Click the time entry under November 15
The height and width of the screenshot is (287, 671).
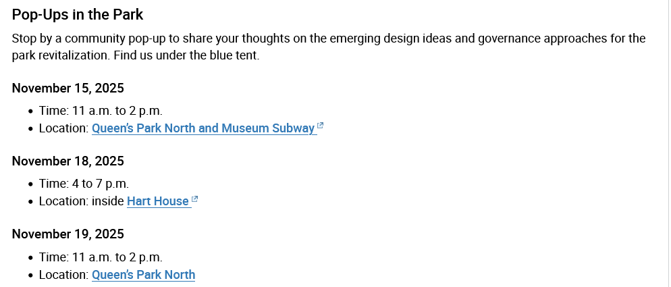pos(101,110)
